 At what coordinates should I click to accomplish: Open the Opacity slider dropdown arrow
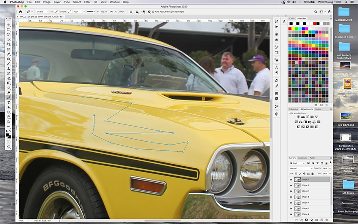(330, 168)
